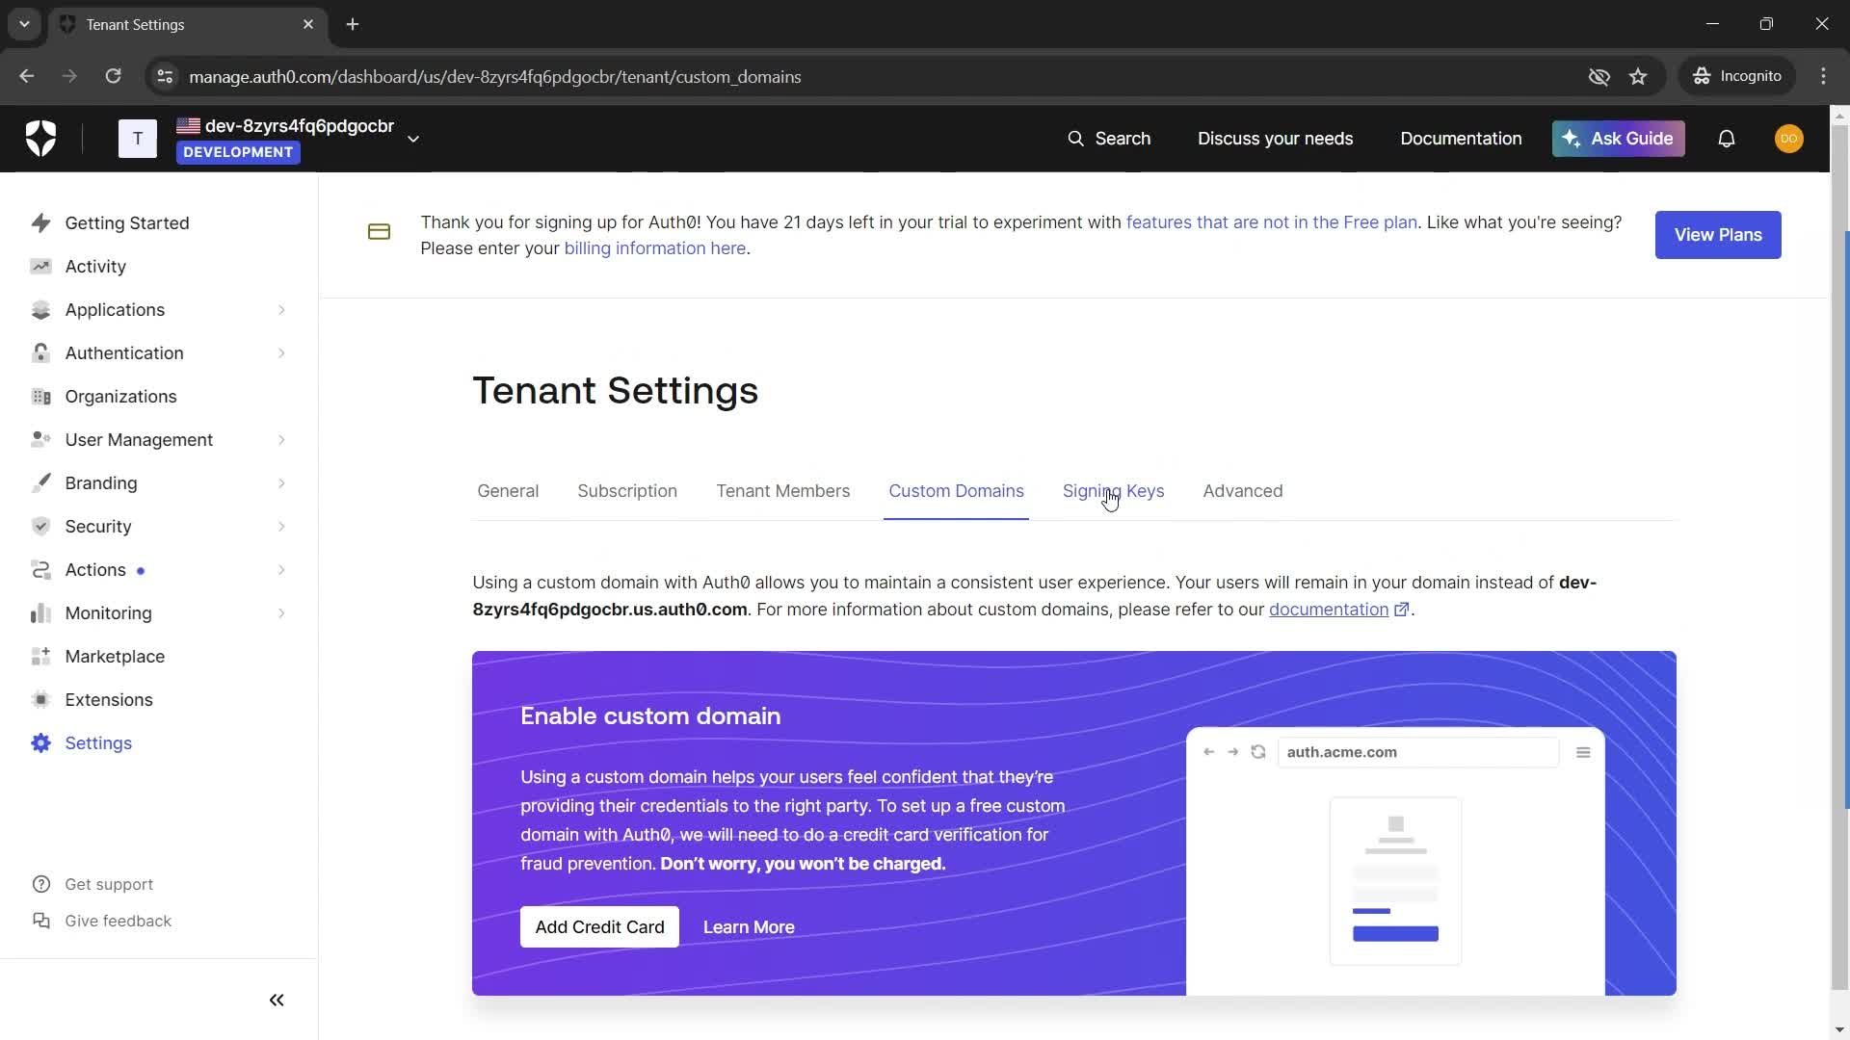The width and height of the screenshot is (1850, 1040).
Task: Open notifications bell
Action: click(1727, 139)
